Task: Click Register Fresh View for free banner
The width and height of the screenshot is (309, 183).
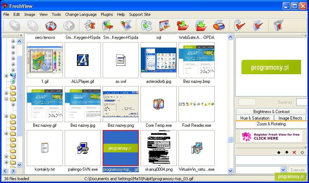Action: point(271,136)
